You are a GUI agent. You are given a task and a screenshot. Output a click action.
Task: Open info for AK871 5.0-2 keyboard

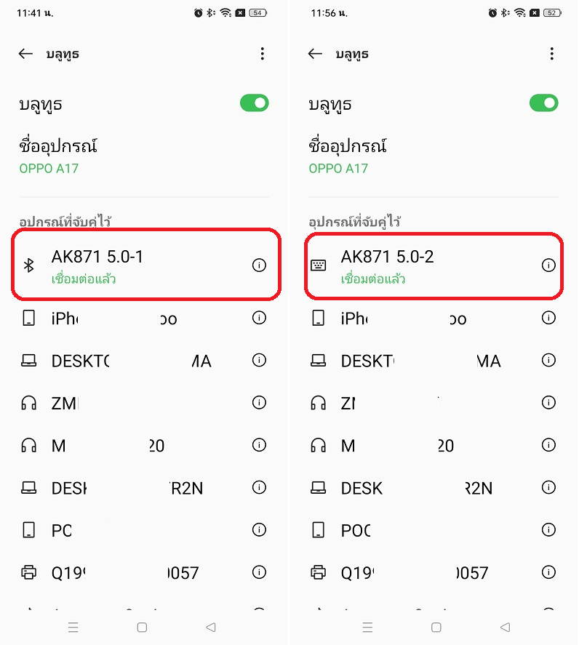[x=548, y=265]
